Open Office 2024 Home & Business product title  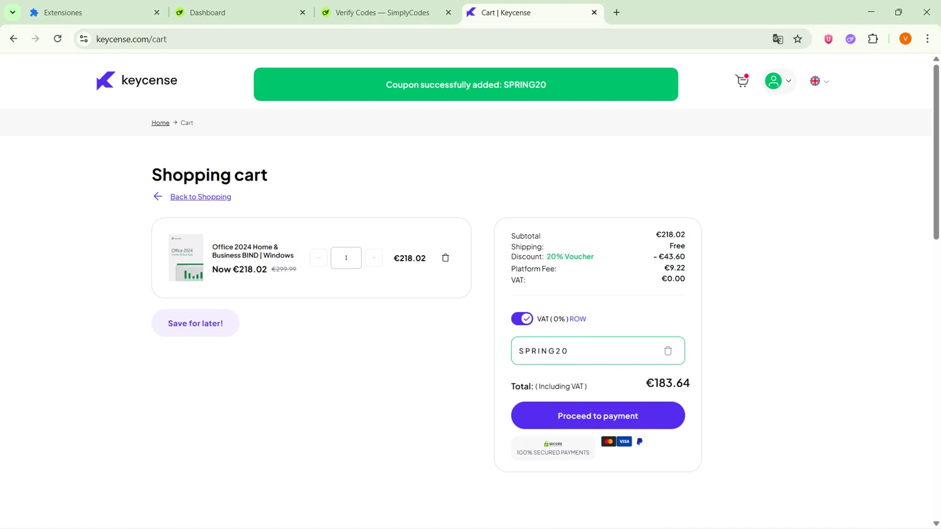253,251
